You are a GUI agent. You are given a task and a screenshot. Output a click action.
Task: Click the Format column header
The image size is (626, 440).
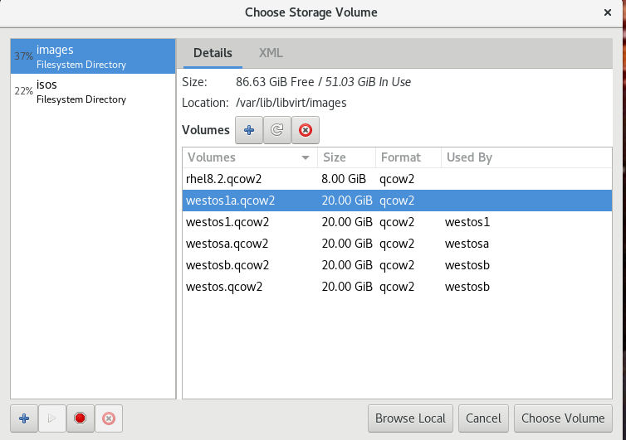click(408, 157)
